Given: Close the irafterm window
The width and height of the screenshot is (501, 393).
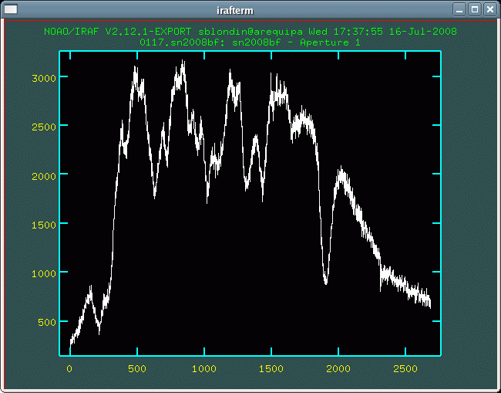Looking at the screenshot, I should (490, 9).
